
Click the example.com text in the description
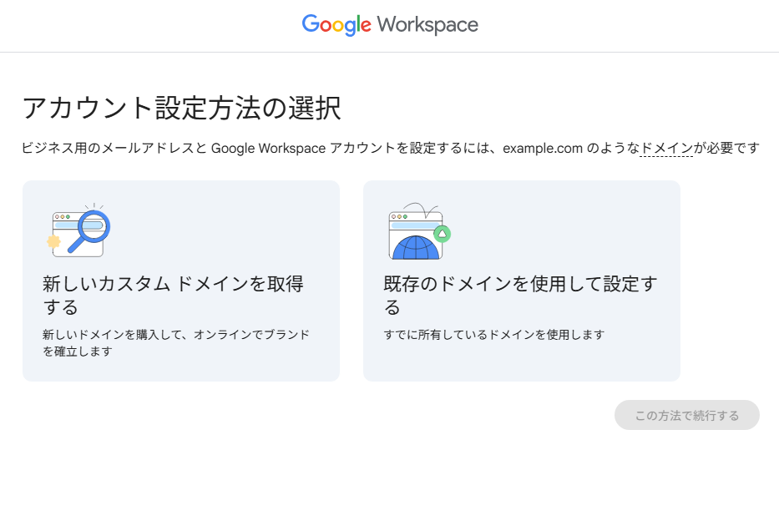point(542,149)
